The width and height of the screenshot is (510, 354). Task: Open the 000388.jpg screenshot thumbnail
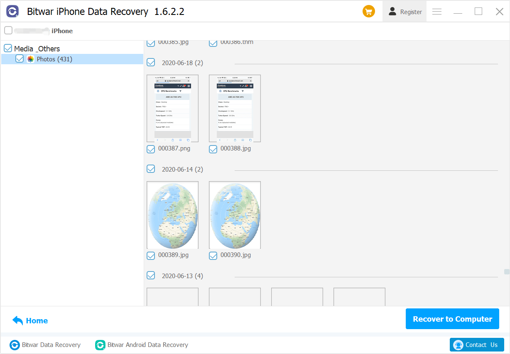pos(235,109)
